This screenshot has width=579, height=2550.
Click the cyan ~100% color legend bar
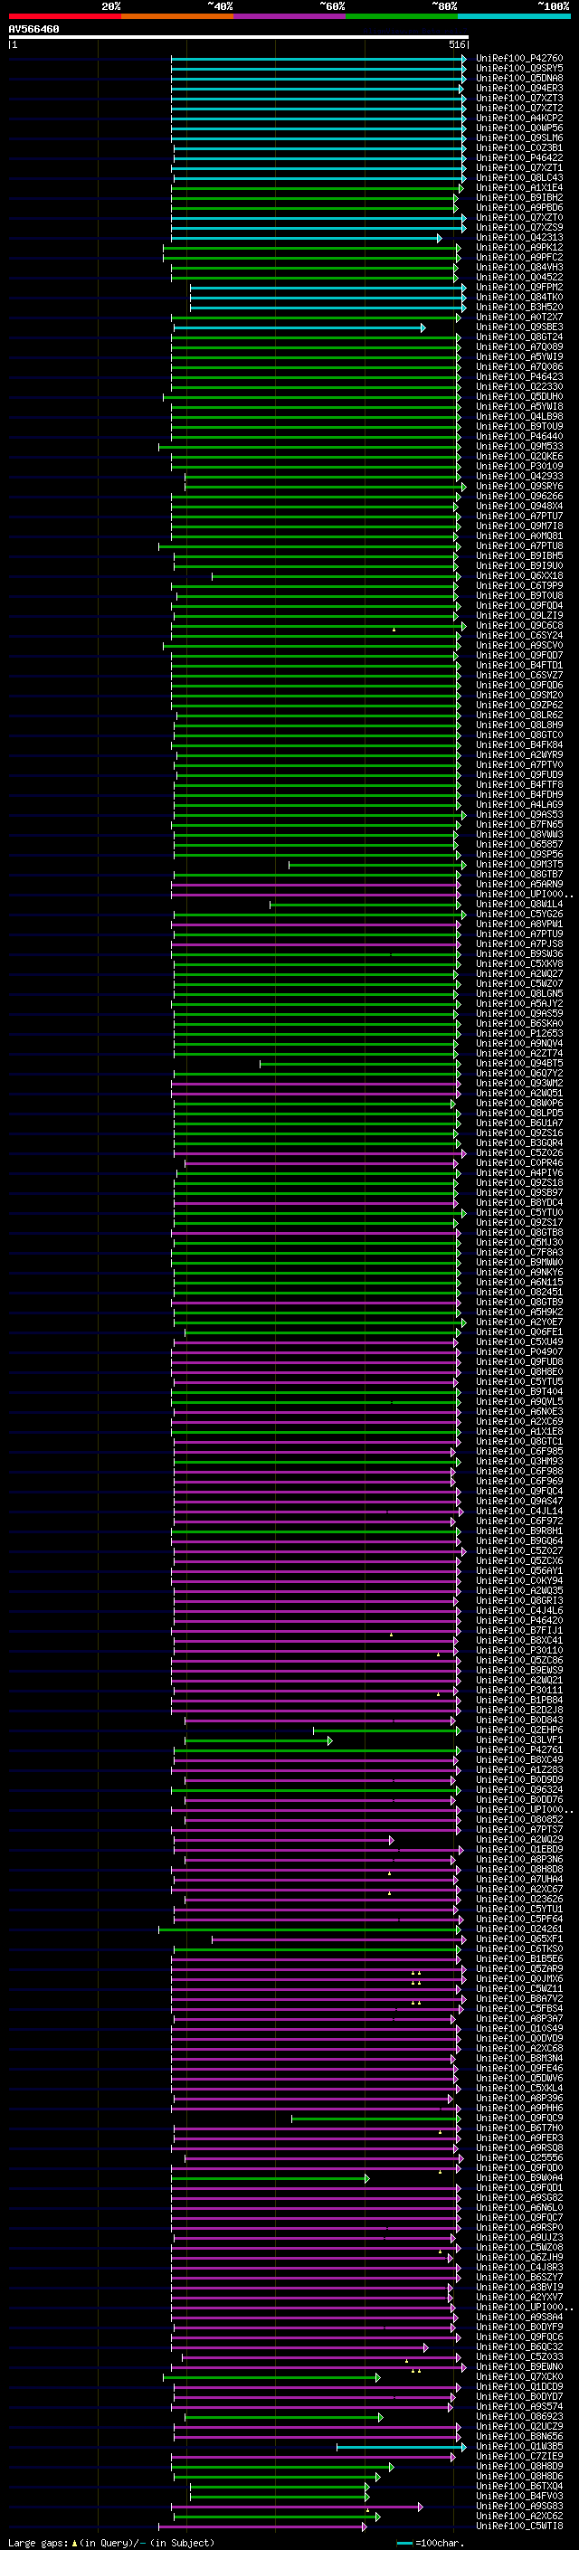pyautogui.click(x=514, y=16)
